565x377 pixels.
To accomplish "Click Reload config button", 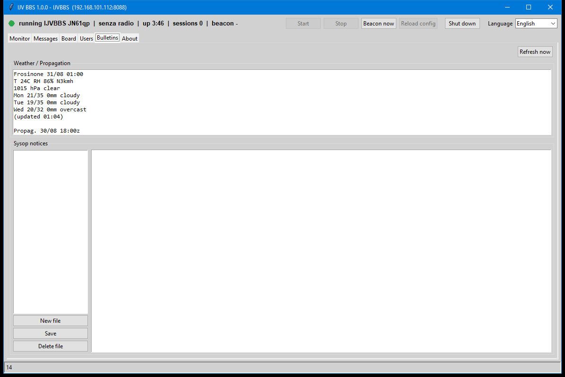I will click(x=419, y=24).
